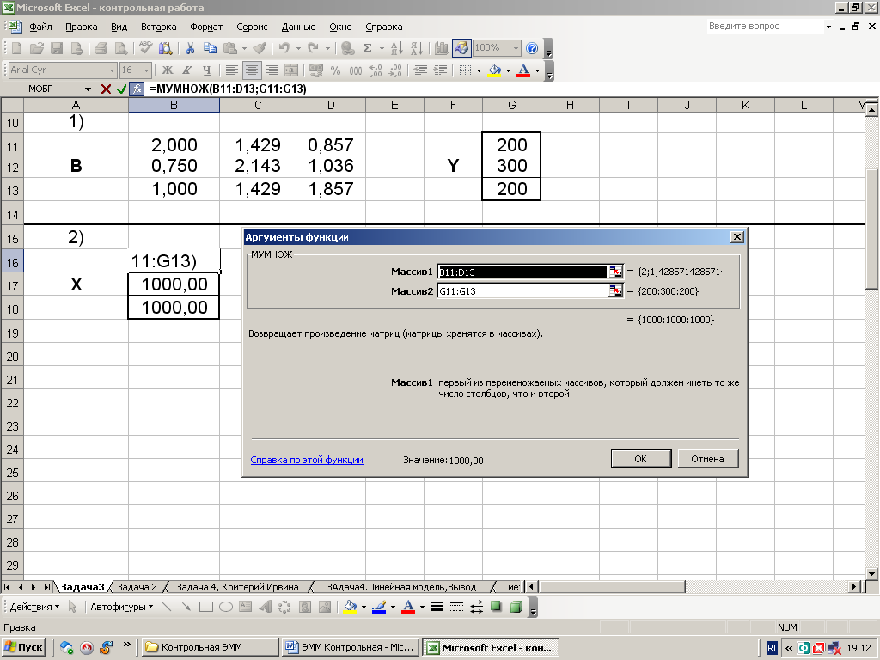
Task: Open Справка по этой функции link
Action: [306, 460]
